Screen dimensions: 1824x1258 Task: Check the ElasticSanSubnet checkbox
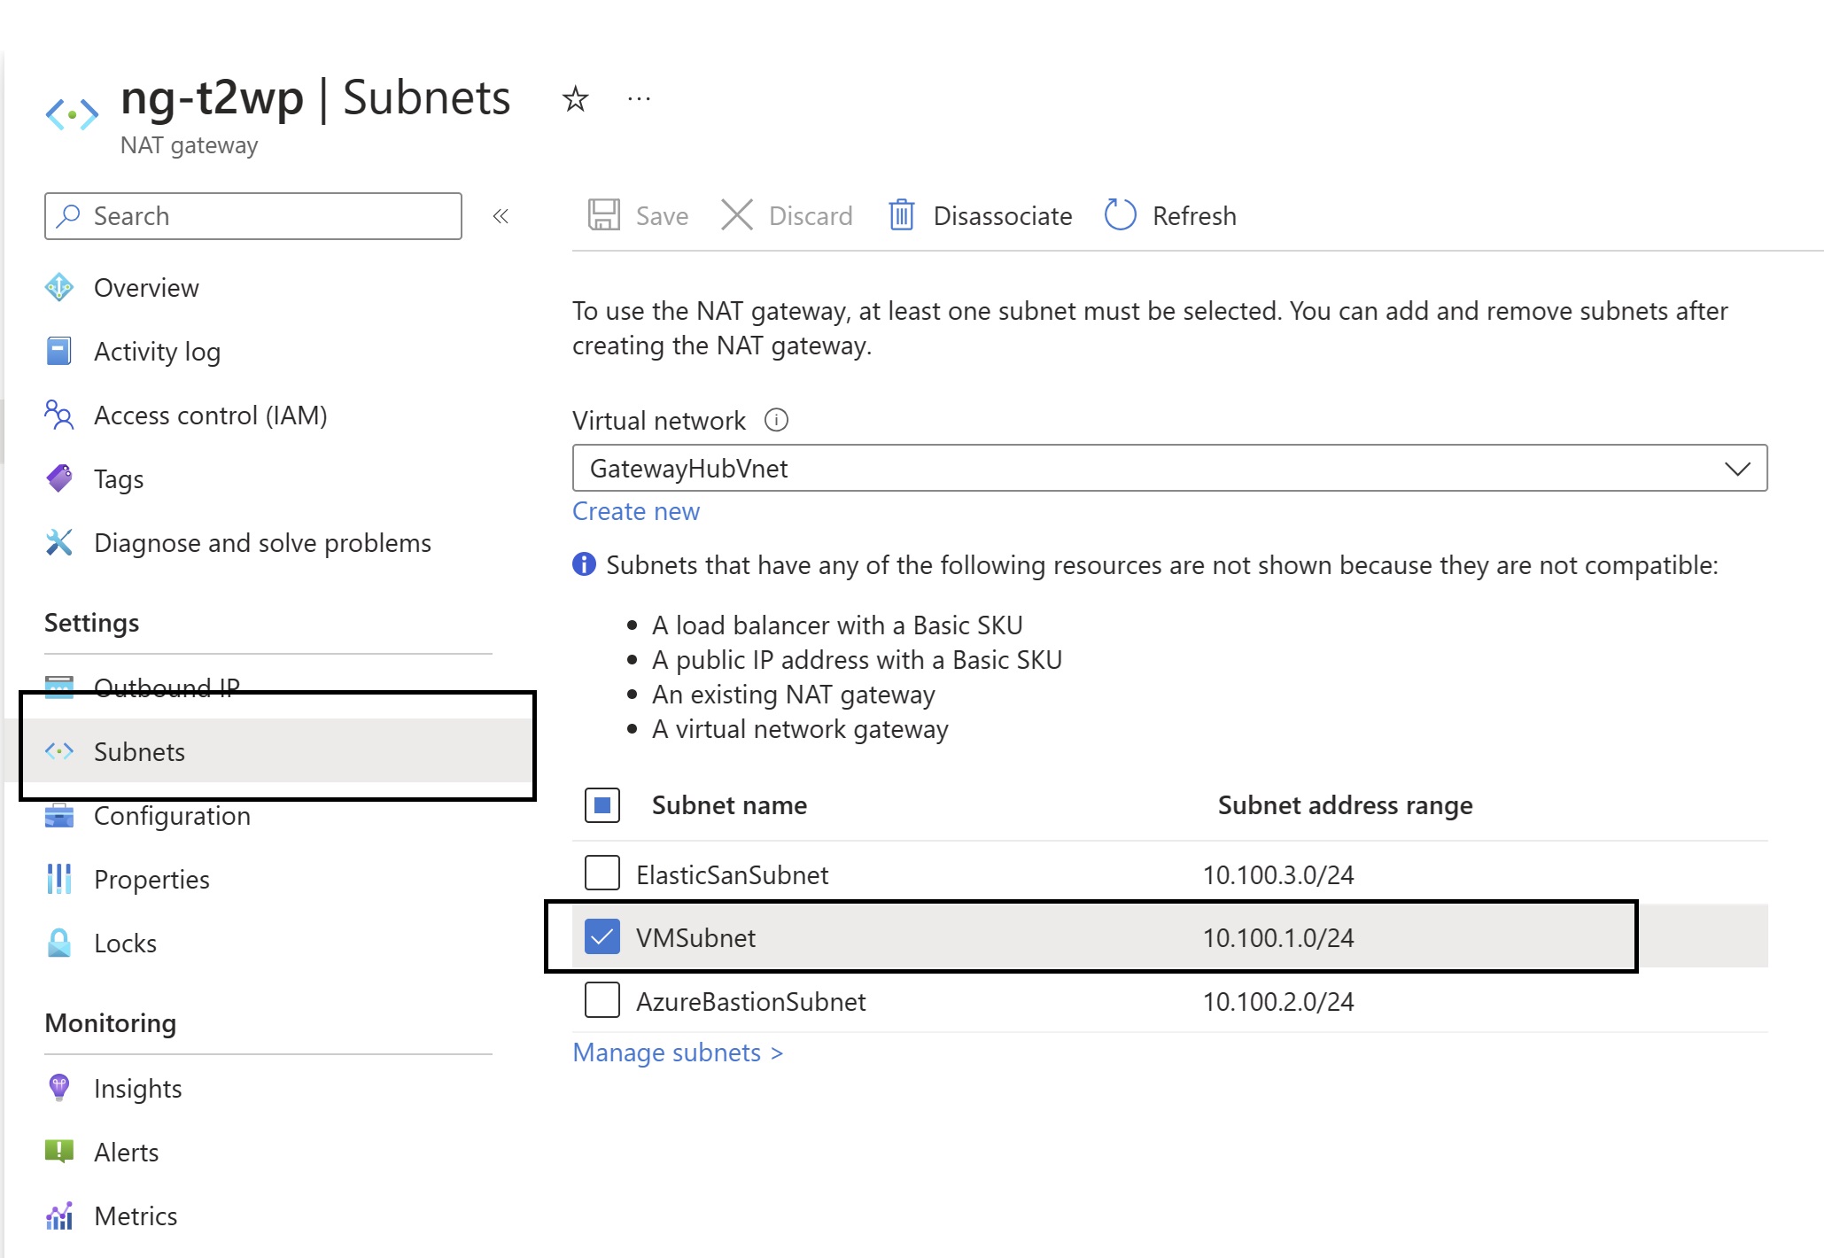(602, 874)
